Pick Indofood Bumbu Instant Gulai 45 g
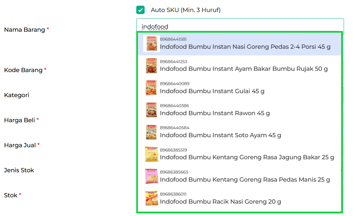This screenshot has width=353, height=216. tap(212, 91)
